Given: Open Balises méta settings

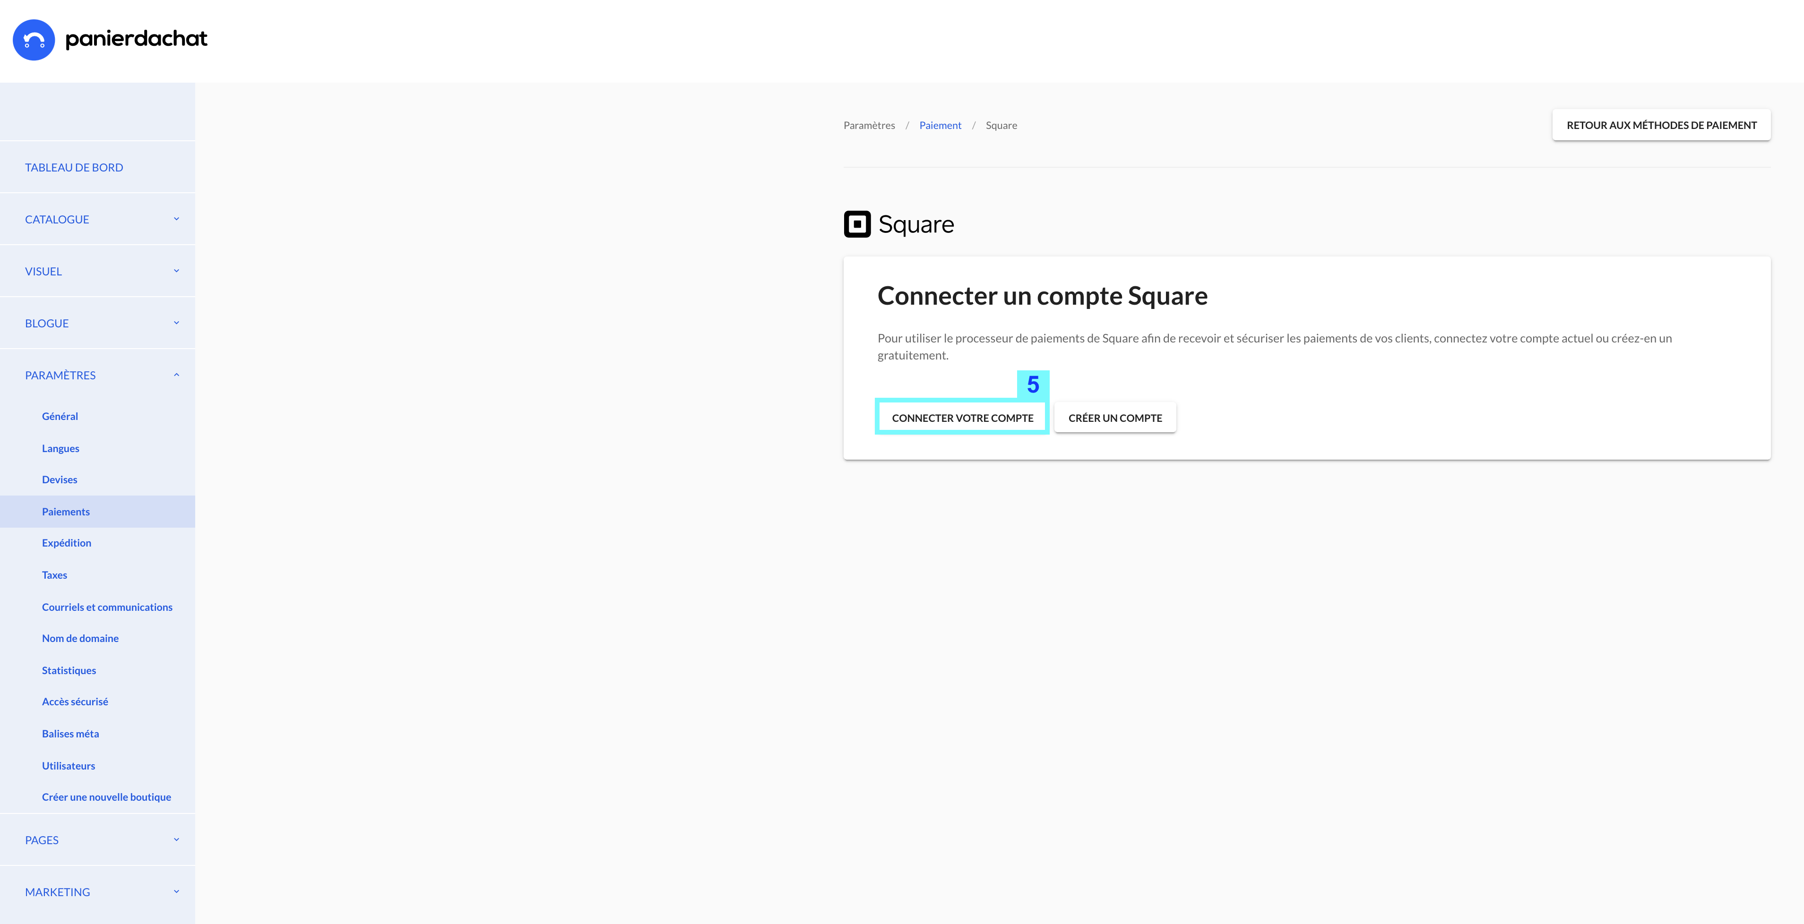Looking at the screenshot, I should pyautogui.click(x=71, y=734).
